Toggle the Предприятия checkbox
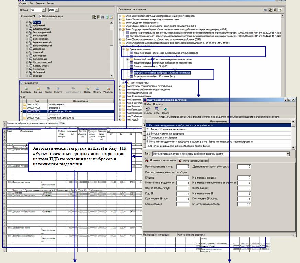 click(x=21, y=83)
